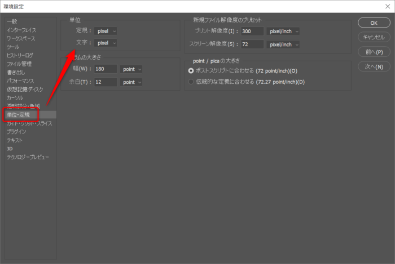Image resolution: width=395 pixels, height=264 pixels.
Task: Expand the 幅(W) unit dropdown
Action: (x=131, y=69)
